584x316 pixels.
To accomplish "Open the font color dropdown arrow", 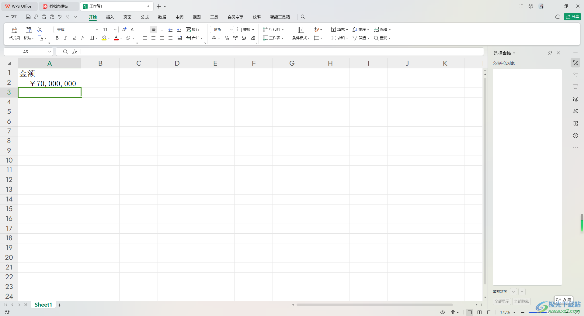I will point(121,38).
